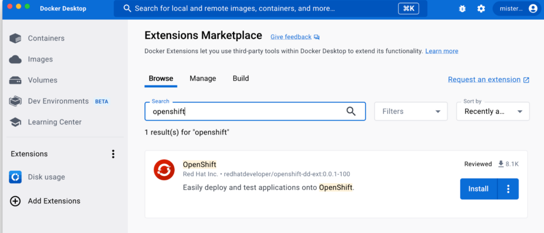Select the Volumes drive icon
The width and height of the screenshot is (544, 233).
click(x=15, y=80)
